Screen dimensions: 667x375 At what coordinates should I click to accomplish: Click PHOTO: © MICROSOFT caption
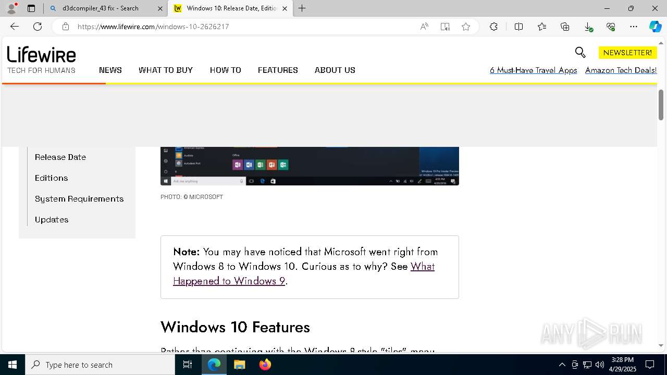click(x=192, y=197)
